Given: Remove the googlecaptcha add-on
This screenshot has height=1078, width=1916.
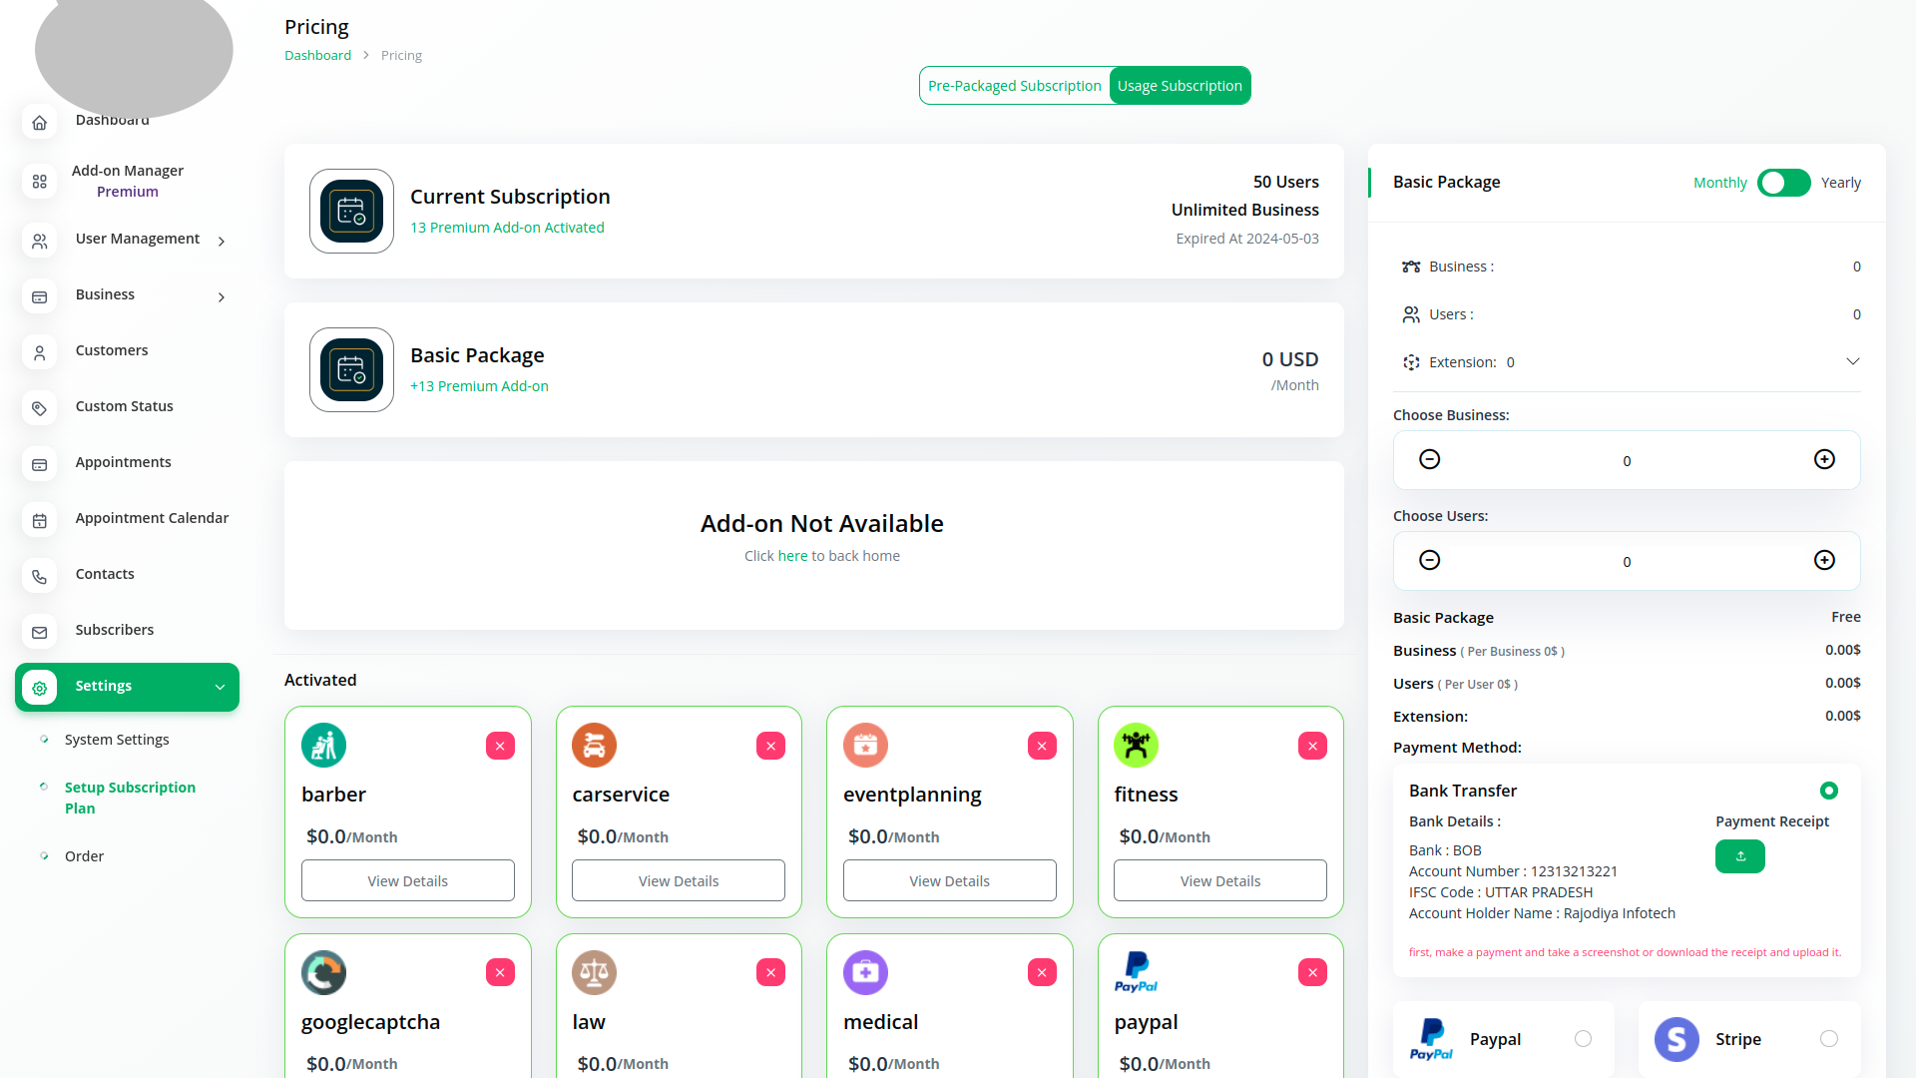Looking at the screenshot, I should [500, 972].
